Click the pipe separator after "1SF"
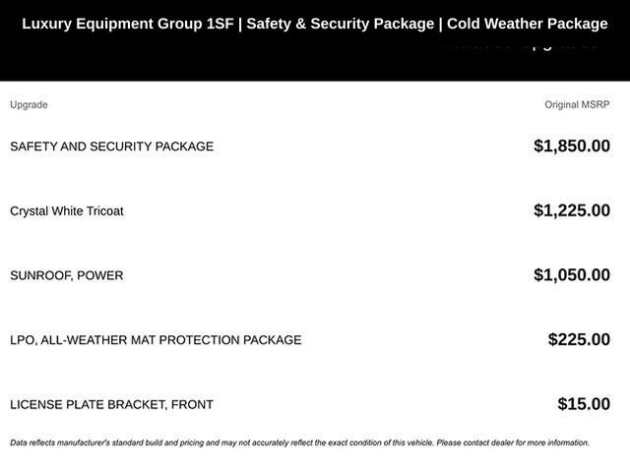The height and width of the screenshot is (472, 630). pos(238,24)
